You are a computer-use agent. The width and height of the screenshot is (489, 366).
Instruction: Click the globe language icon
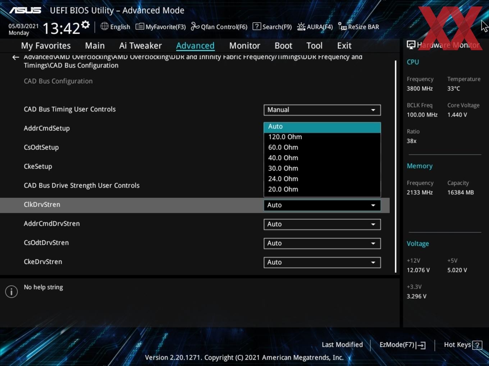[x=104, y=26]
